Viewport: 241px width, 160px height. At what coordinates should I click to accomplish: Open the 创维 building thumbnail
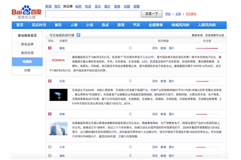coord(58,128)
